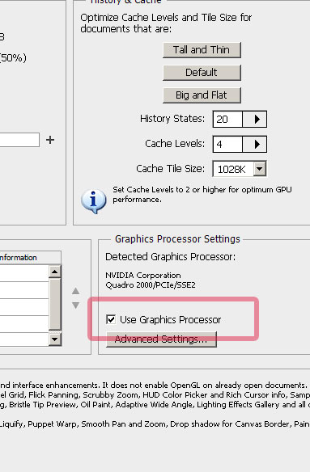The width and height of the screenshot is (310, 472).
Task: Select the first row in scratch disks list
Action: pos(24,273)
